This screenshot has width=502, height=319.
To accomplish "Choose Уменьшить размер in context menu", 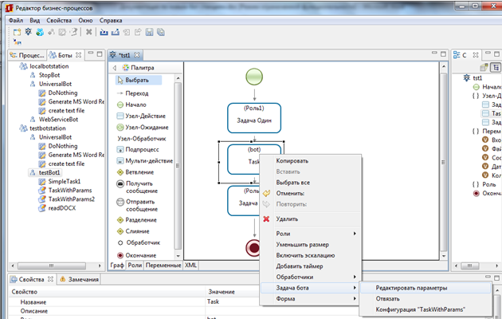I will point(303,245).
